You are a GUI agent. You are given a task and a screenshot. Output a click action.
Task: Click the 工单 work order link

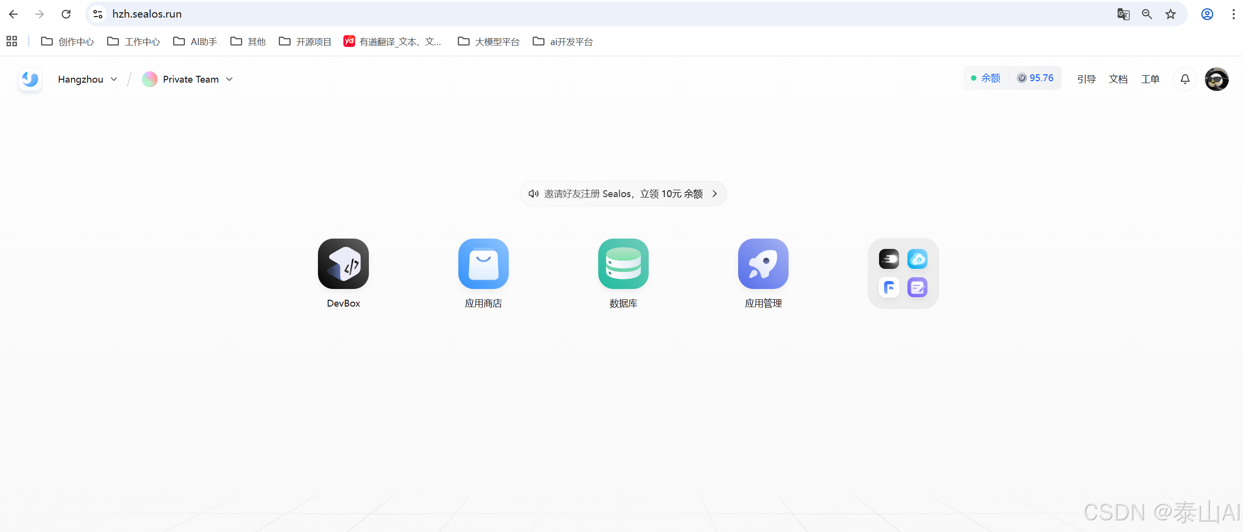(1150, 79)
